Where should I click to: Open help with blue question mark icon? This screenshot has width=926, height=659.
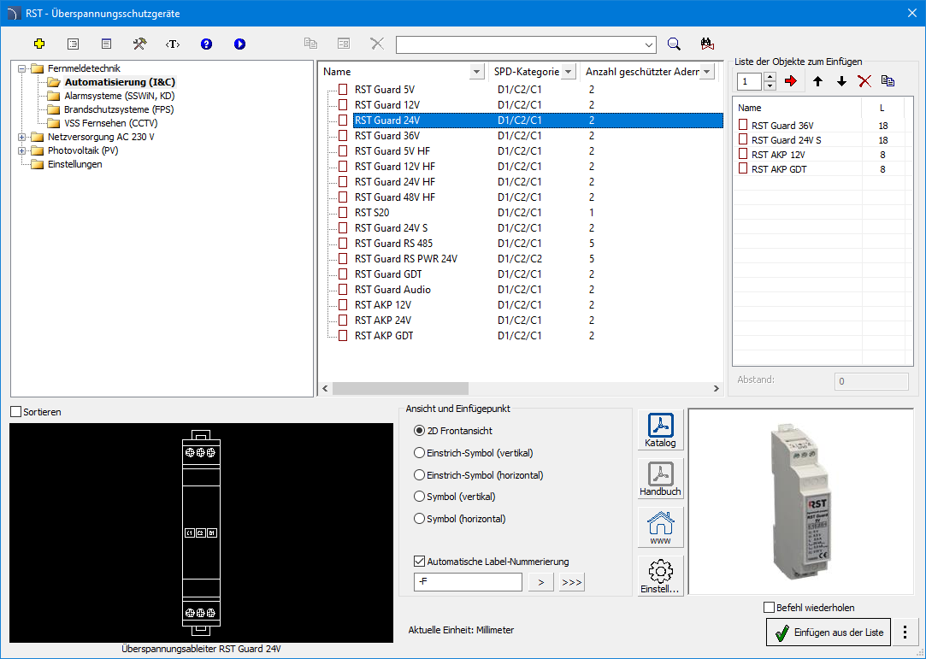tap(206, 44)
